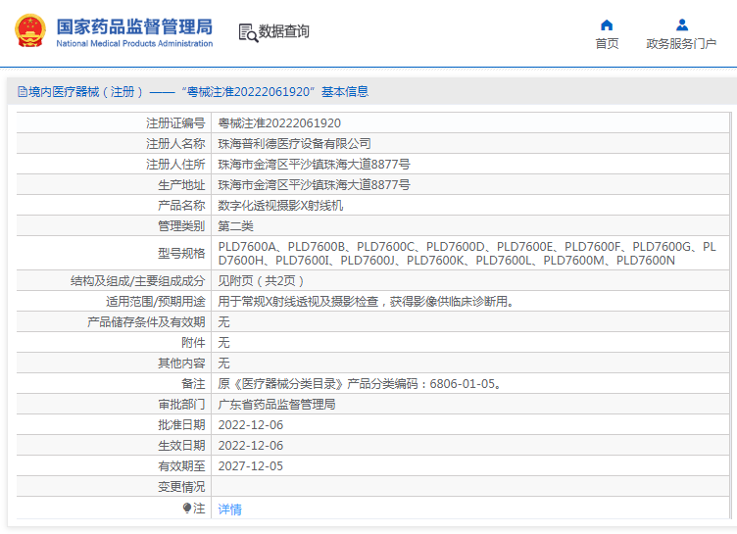Click approval department 广东省药品监督管理局
This screenshot has width=737, height=534.
click(x=276, y=405)
